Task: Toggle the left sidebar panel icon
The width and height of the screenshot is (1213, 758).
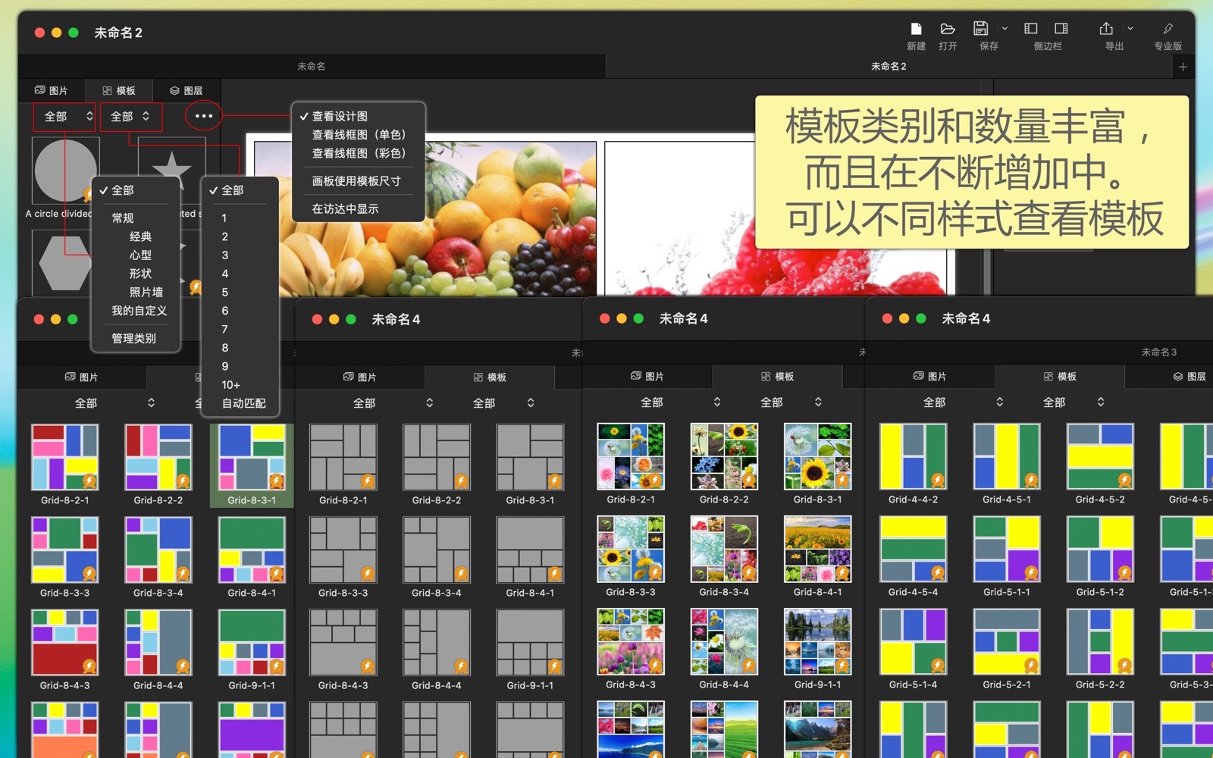Action: point(1031,29)
